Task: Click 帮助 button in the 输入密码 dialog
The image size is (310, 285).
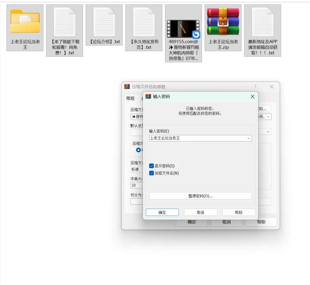Action: [239, 212]
